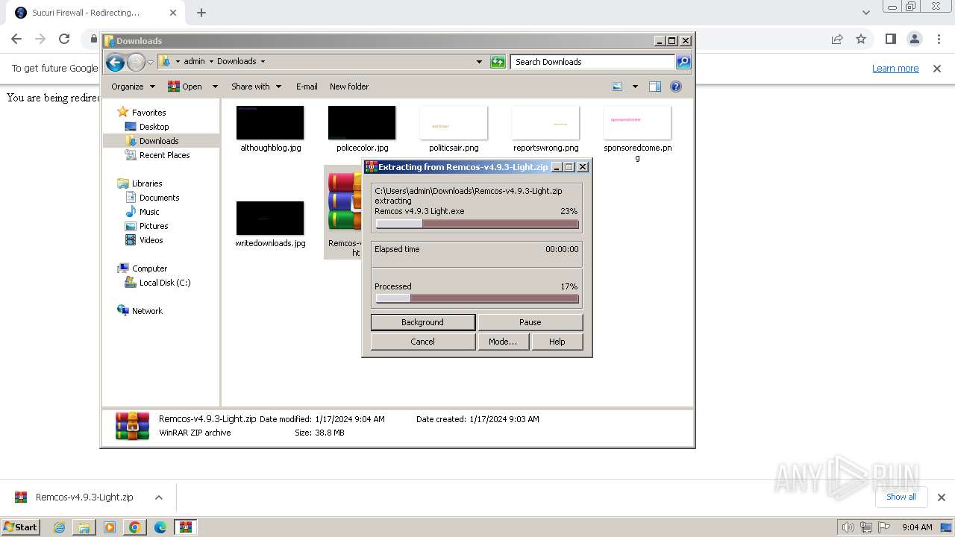Select the reportswrong.png thumbnail
The width and height of the screenshot is (955, 537).
[545, 123]
